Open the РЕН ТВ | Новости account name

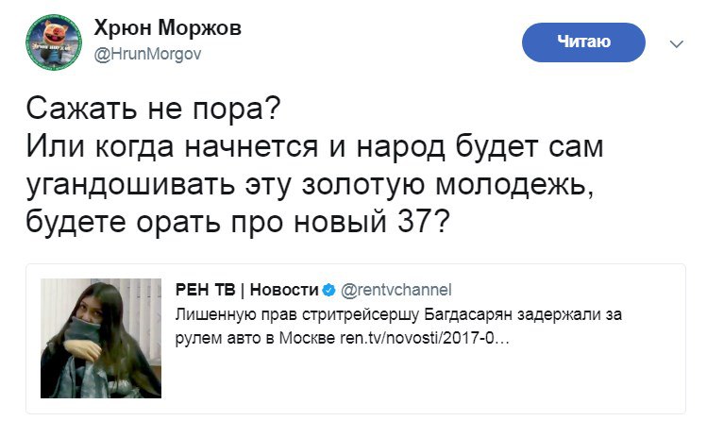click(x=247, y=290)
